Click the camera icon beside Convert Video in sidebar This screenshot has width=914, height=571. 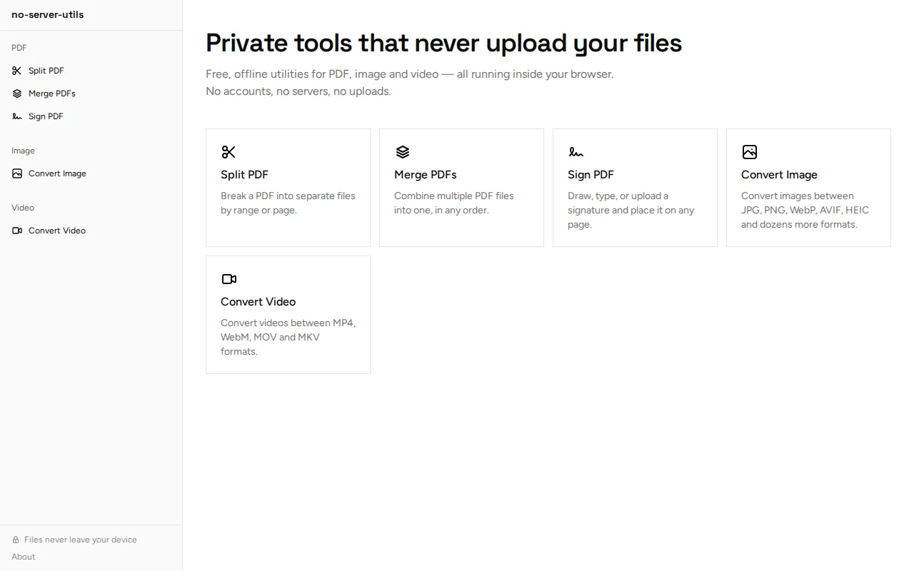tap(17, 231)
